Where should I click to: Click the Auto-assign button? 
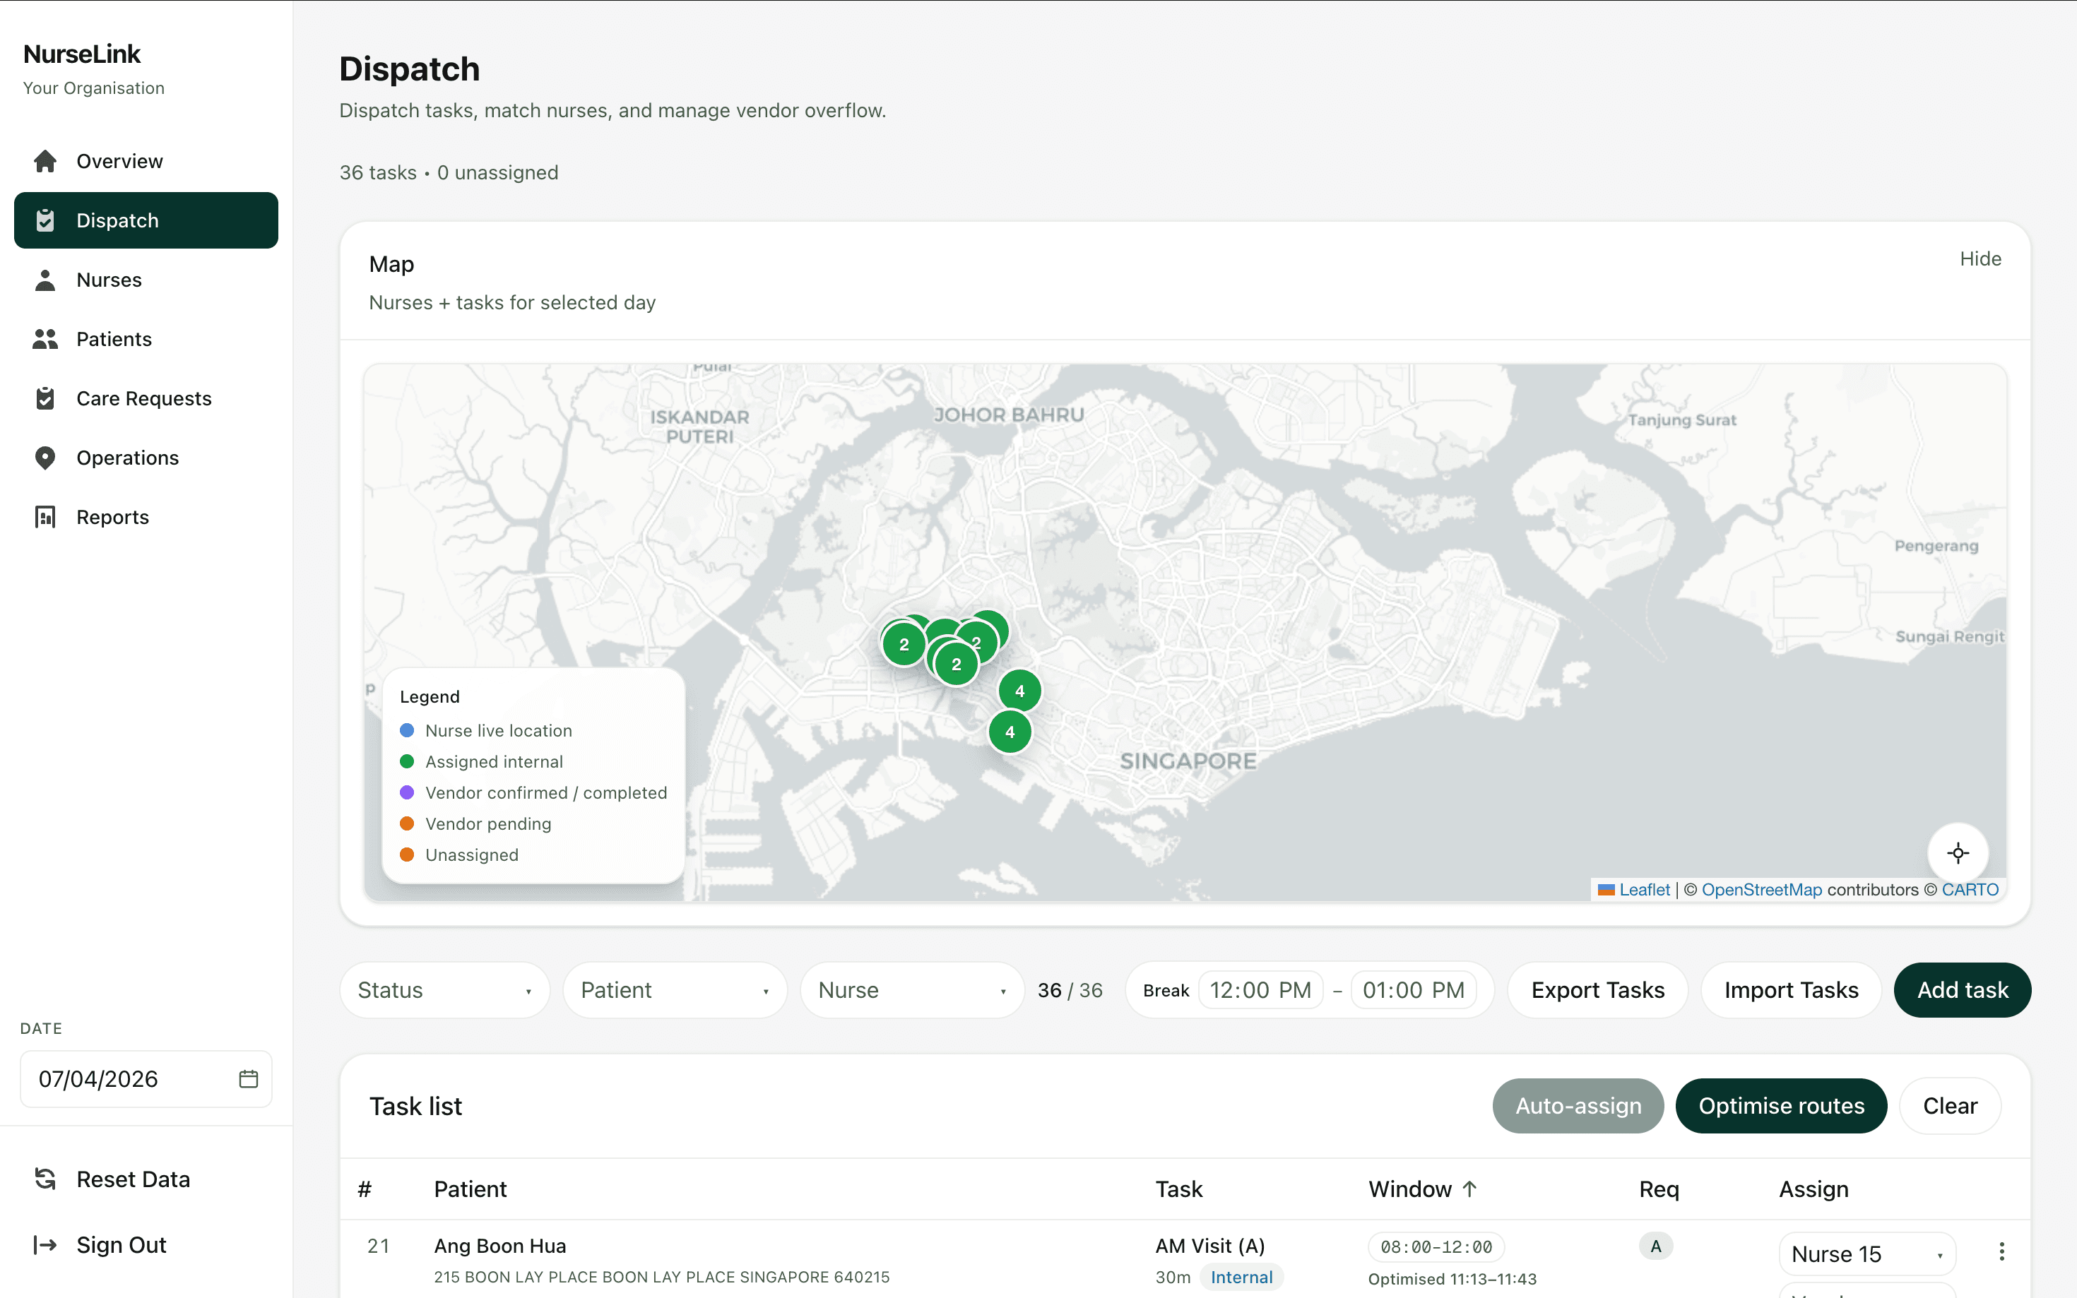(x=1578, y=1106)
